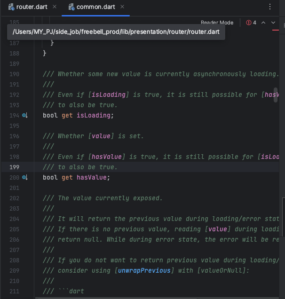Click the Dart file icon on common.dart tab
Viewport: 285px width, 299px height.
point(71,7)
